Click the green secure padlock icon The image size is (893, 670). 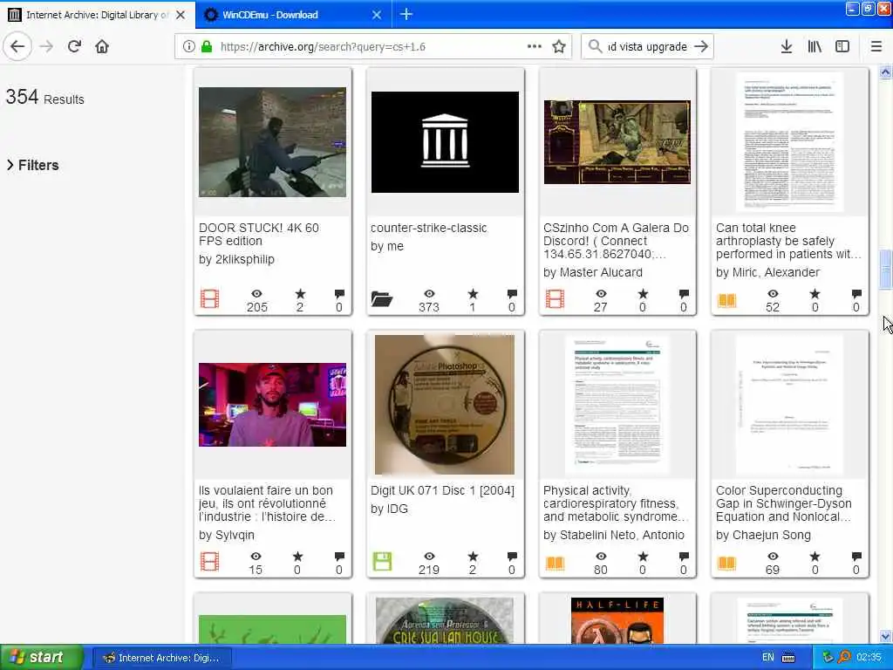(x=206, y=47)
